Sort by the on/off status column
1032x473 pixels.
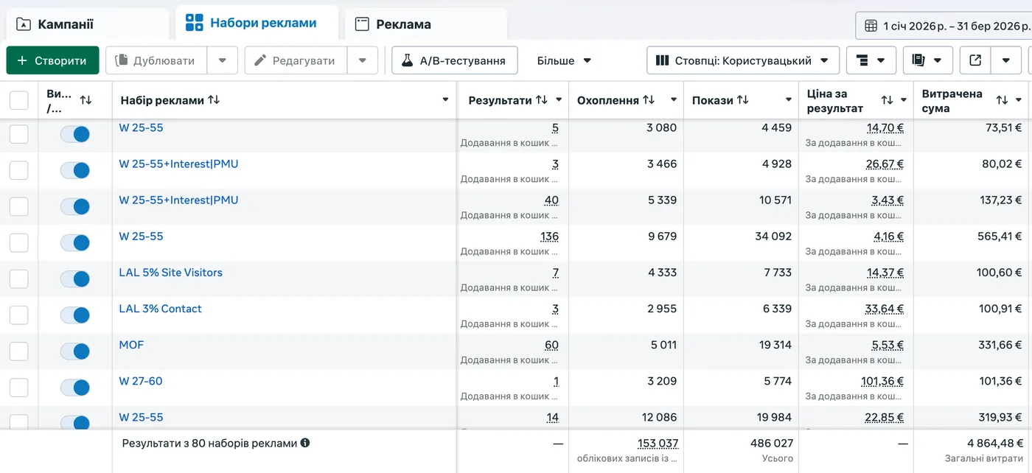point(86,100)
